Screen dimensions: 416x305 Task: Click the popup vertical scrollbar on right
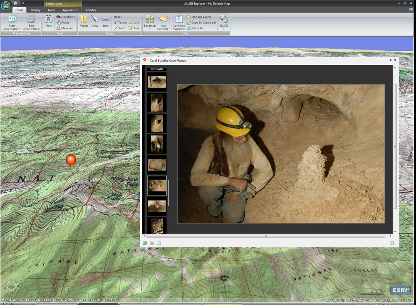coord(395,146)
